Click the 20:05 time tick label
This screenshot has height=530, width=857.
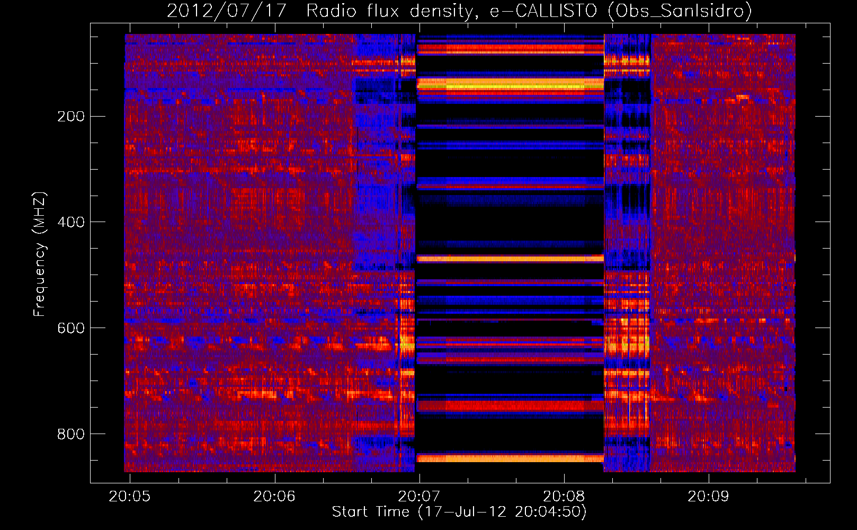pyautogui.click(x=130, y=497)
